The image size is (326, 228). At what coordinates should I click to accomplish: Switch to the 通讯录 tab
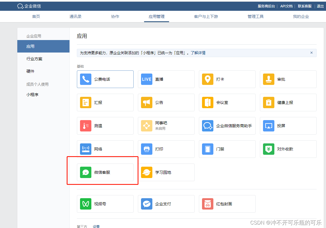[75, 16]
